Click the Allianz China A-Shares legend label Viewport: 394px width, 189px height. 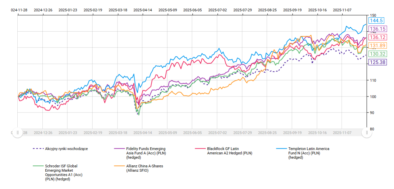[145, 168]
